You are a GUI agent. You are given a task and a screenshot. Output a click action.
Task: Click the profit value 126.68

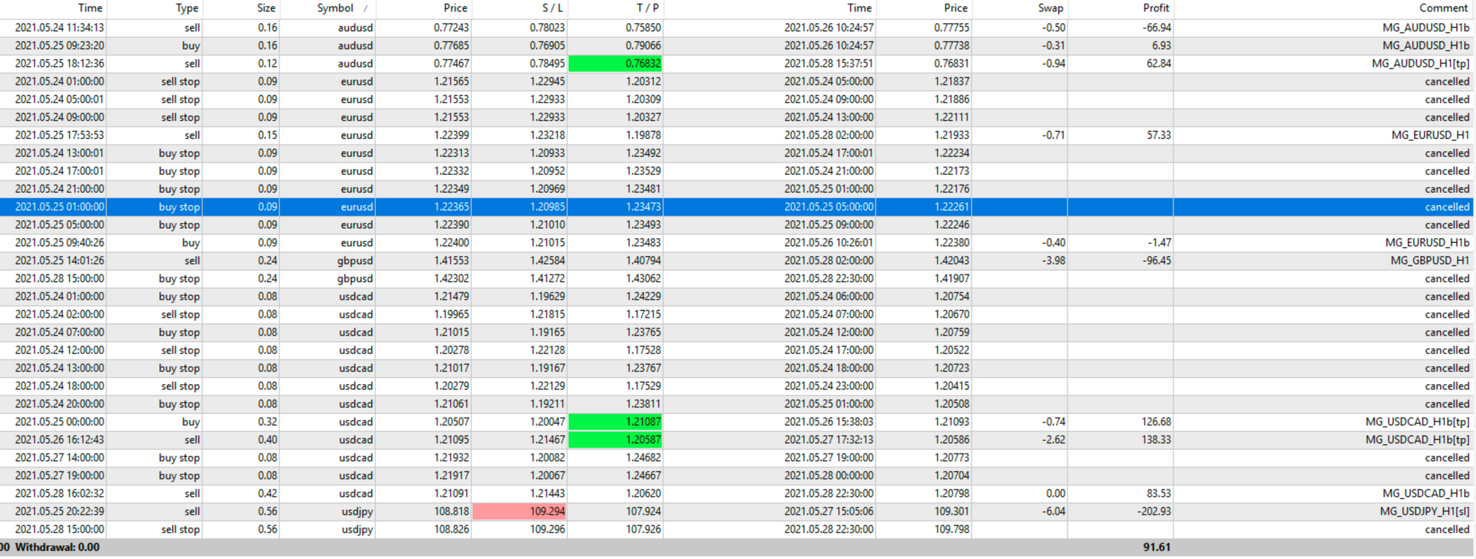[x=1156, y=422]
